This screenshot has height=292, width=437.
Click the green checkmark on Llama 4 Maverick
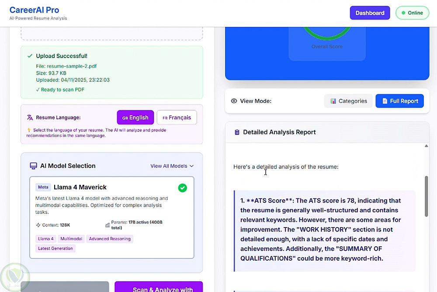pos(183,188)
